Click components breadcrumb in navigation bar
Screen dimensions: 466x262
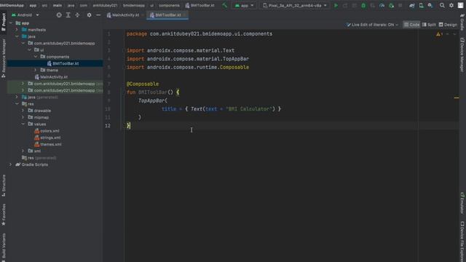click(x=169, y=5)
